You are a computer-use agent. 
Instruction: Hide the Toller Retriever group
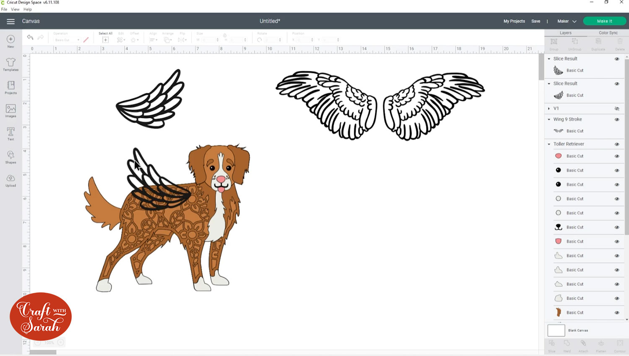pos(617,144)
